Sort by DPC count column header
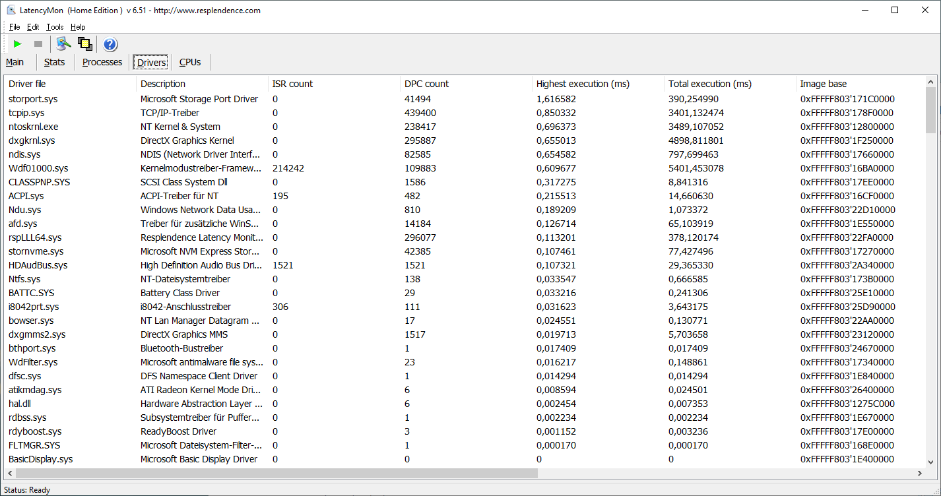Screen dimensions: 941x496 [x=467, y=84]
